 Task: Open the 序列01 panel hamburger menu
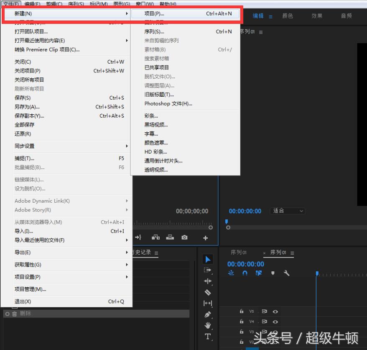(292, 253)
